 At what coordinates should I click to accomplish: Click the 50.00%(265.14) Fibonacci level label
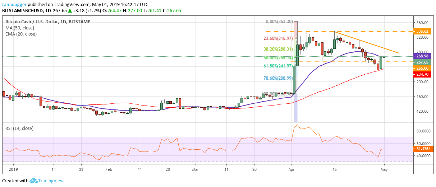coord(279,57)
